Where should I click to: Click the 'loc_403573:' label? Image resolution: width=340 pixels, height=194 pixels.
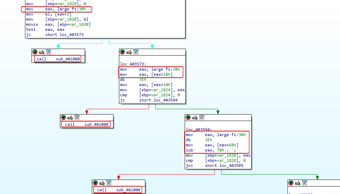pyautogui.click(x=133, y=64)
